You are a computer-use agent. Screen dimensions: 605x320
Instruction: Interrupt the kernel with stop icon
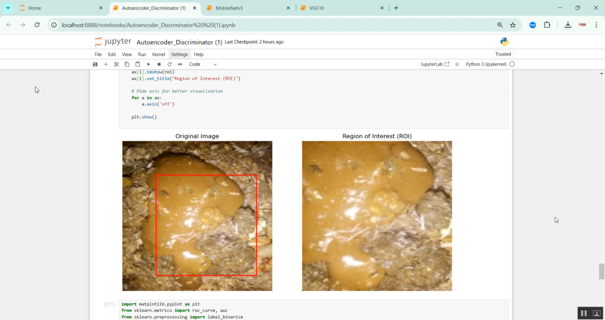(x=159, y=64)
